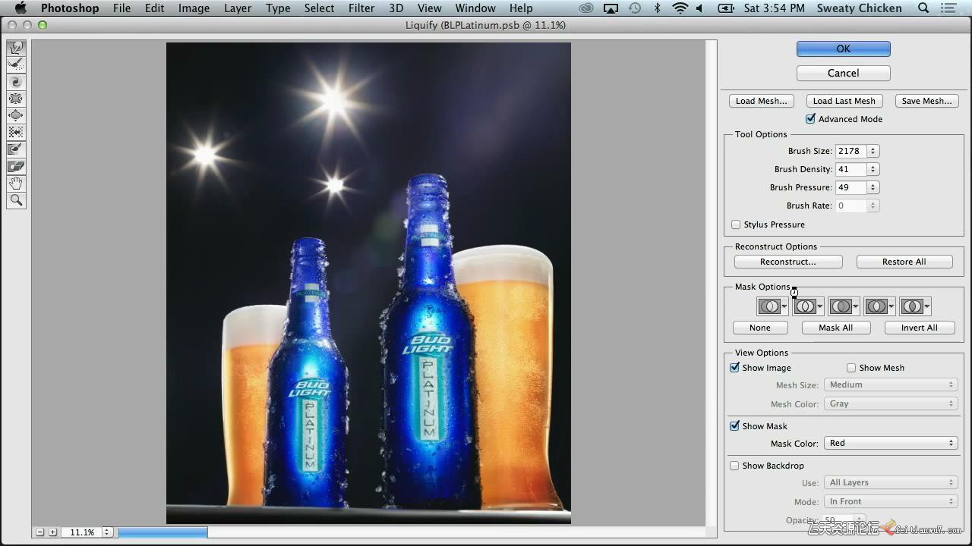Select the Bloat tool

[16, 116]
